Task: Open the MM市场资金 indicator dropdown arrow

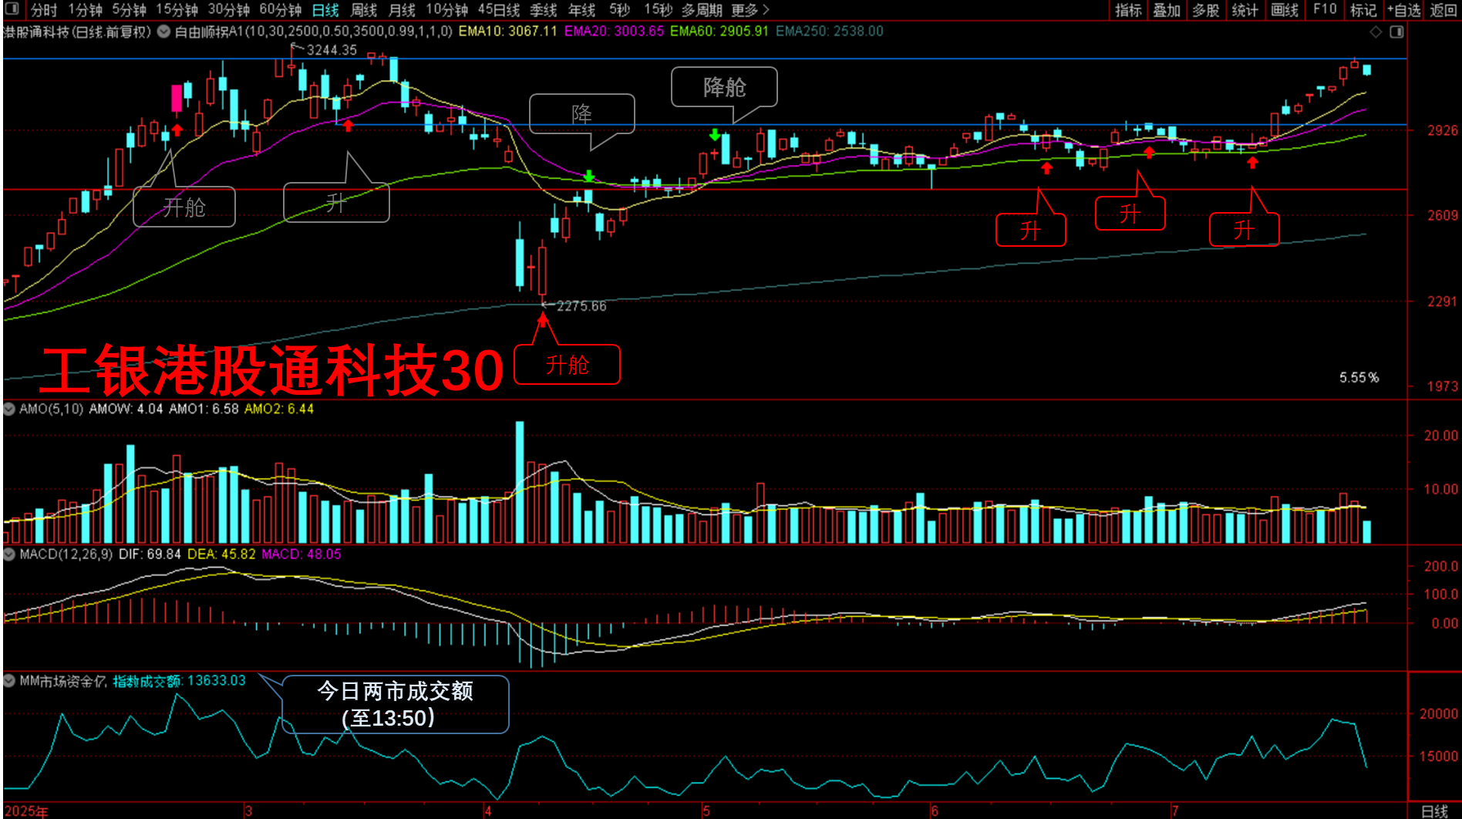Action: pyautogui.click(x=9, y=680)
